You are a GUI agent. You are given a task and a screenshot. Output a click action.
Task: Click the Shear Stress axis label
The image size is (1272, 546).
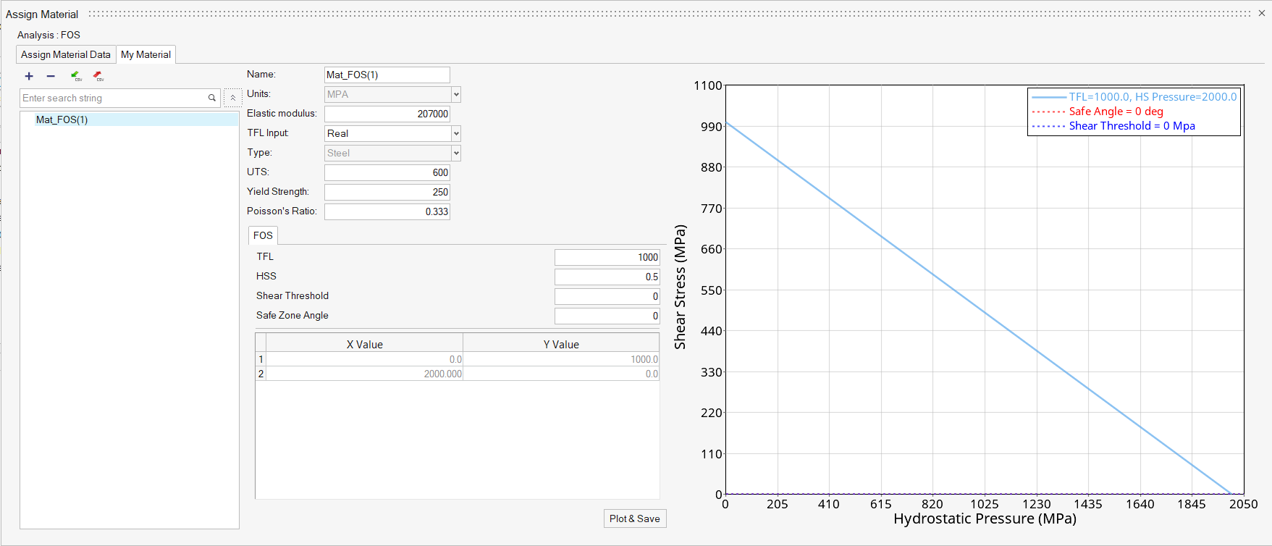(680, 287)
